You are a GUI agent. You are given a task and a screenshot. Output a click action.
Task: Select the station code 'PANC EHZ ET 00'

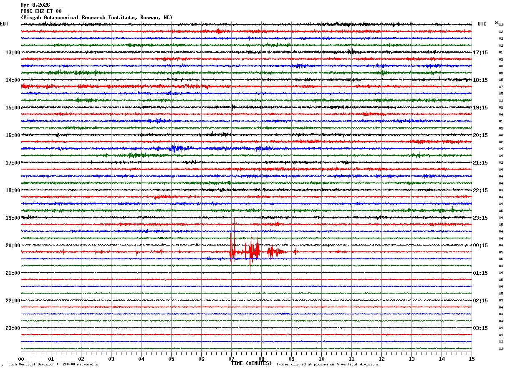coord(41,11)
